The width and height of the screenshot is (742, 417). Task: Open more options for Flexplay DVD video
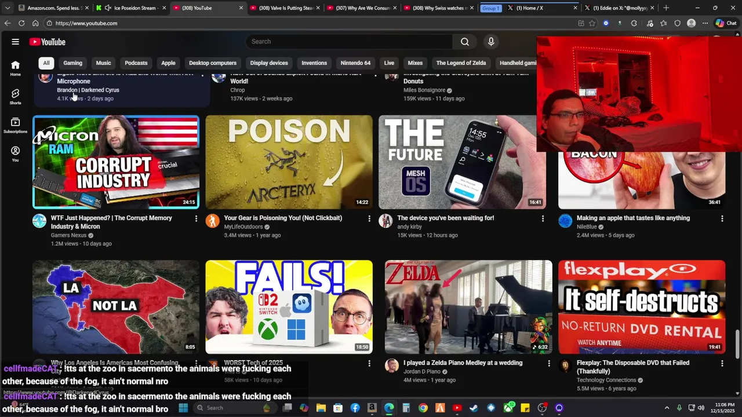coord(722,363)
